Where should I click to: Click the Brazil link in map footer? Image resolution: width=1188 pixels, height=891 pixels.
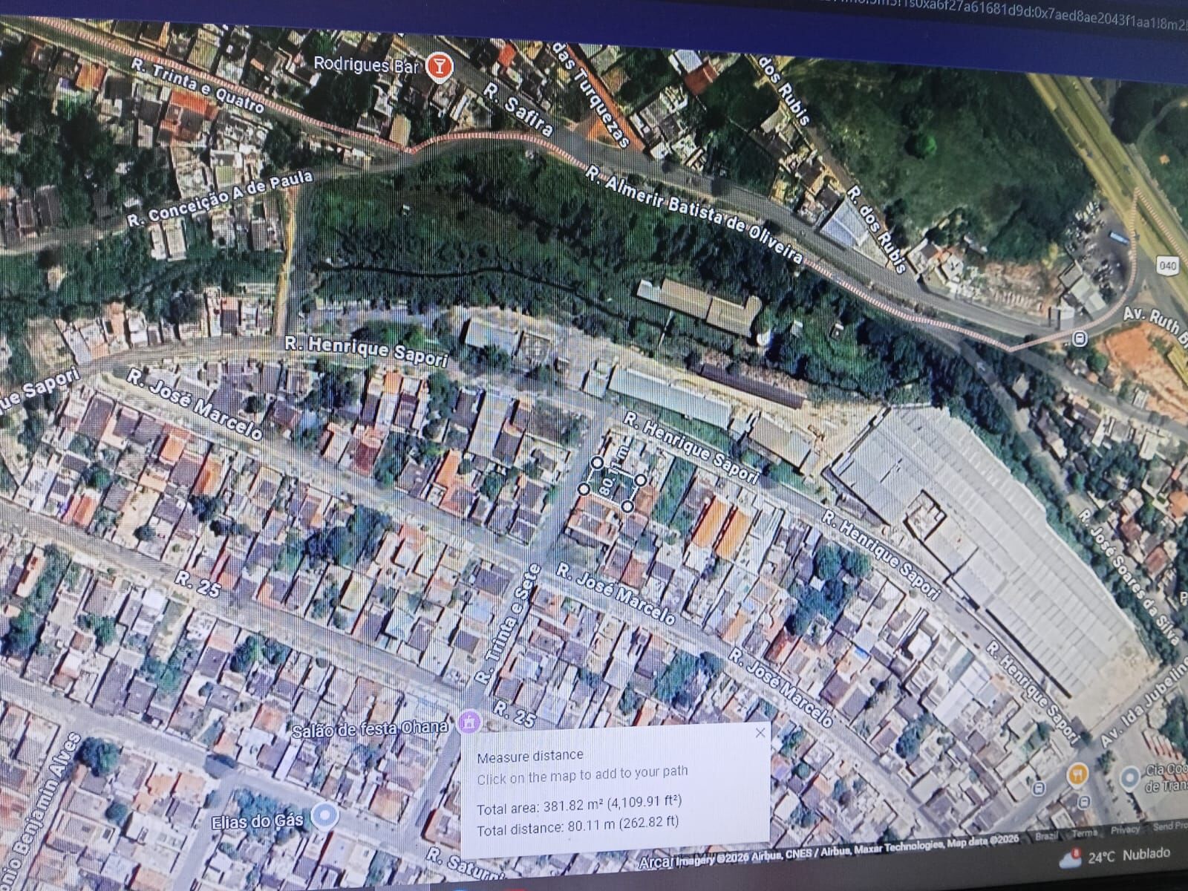(x=1047, y=836)
